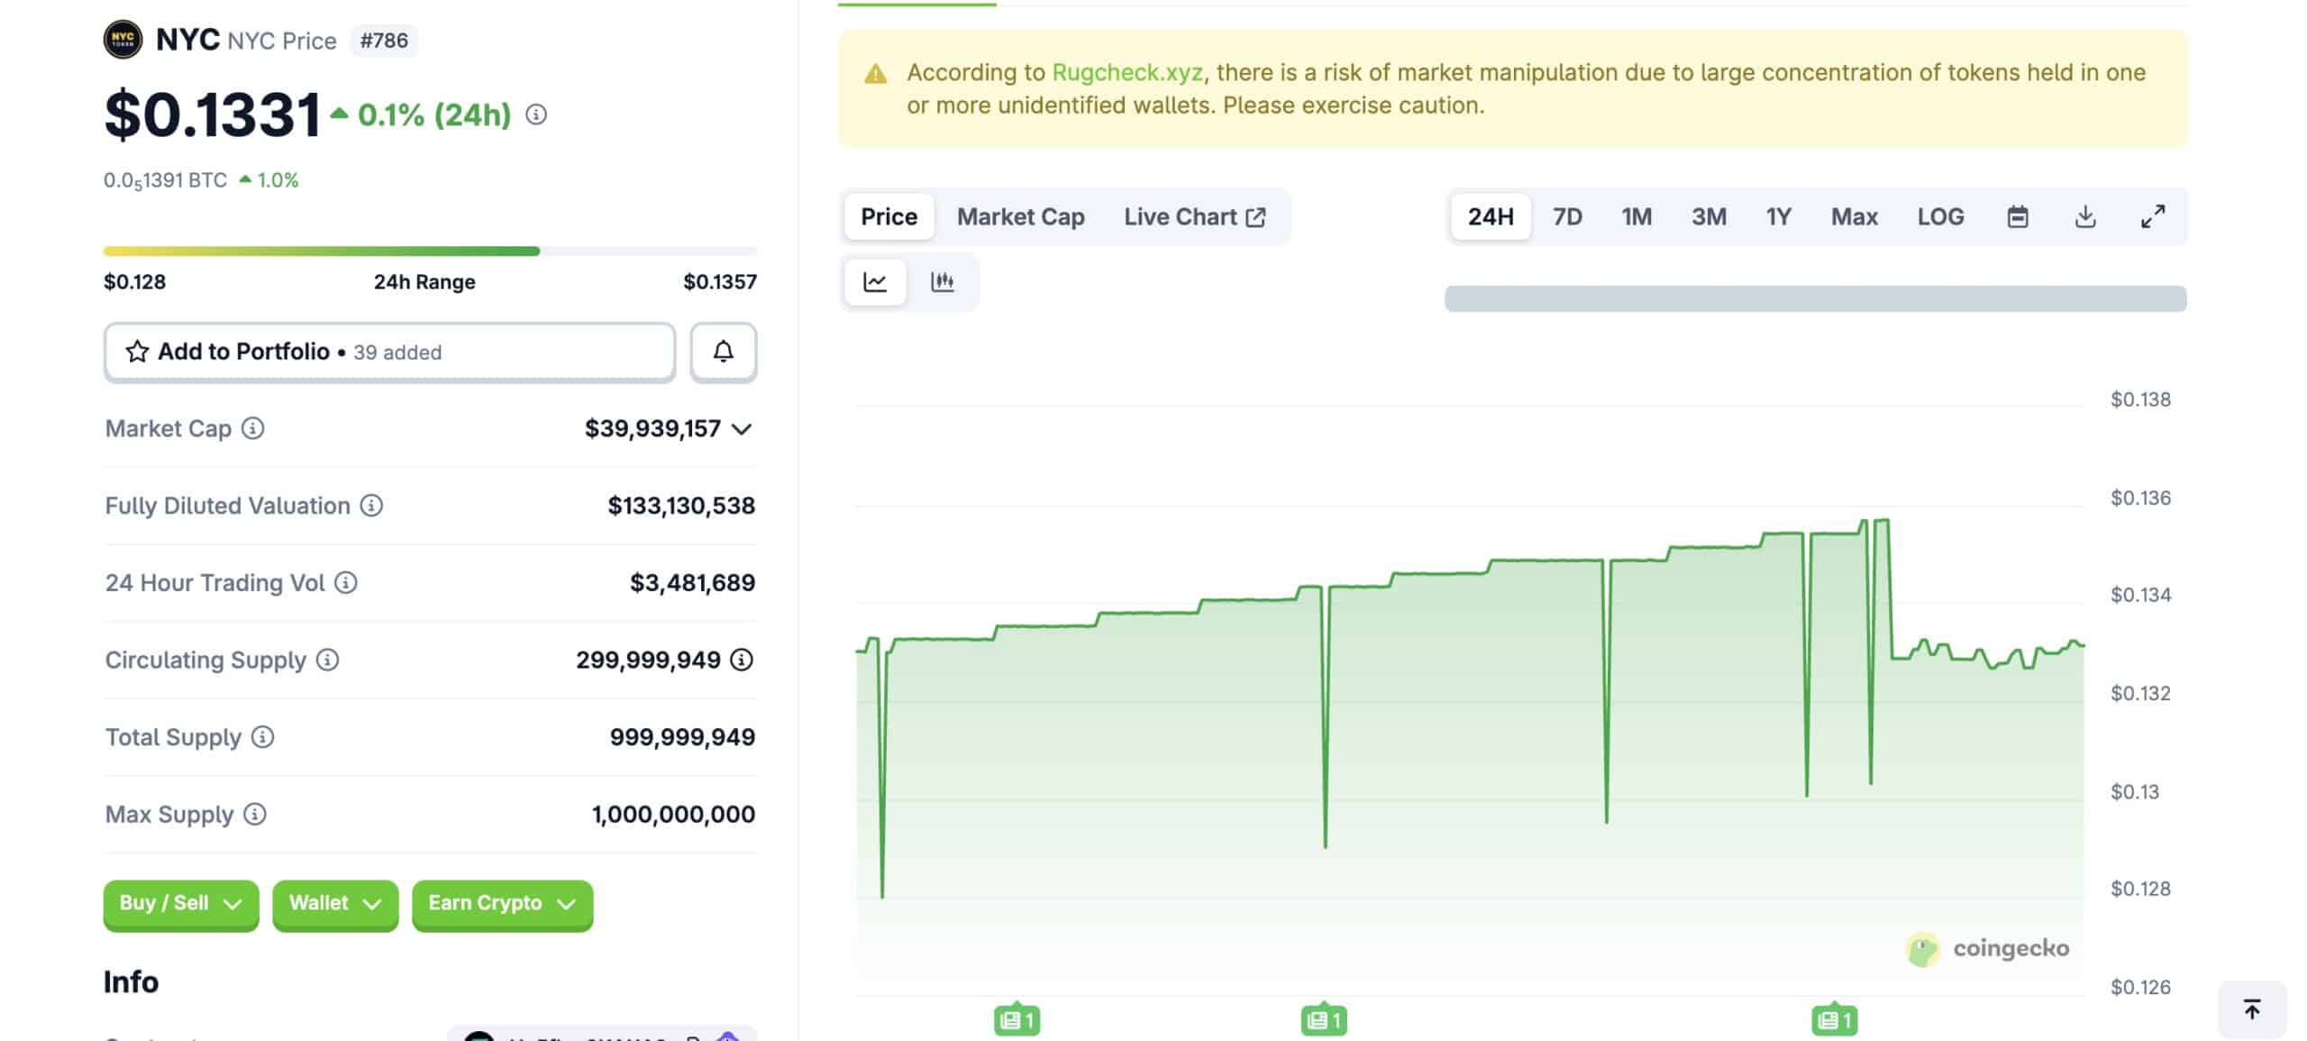Expand the Buy / Sell dropdown

[x=180, y=903]
